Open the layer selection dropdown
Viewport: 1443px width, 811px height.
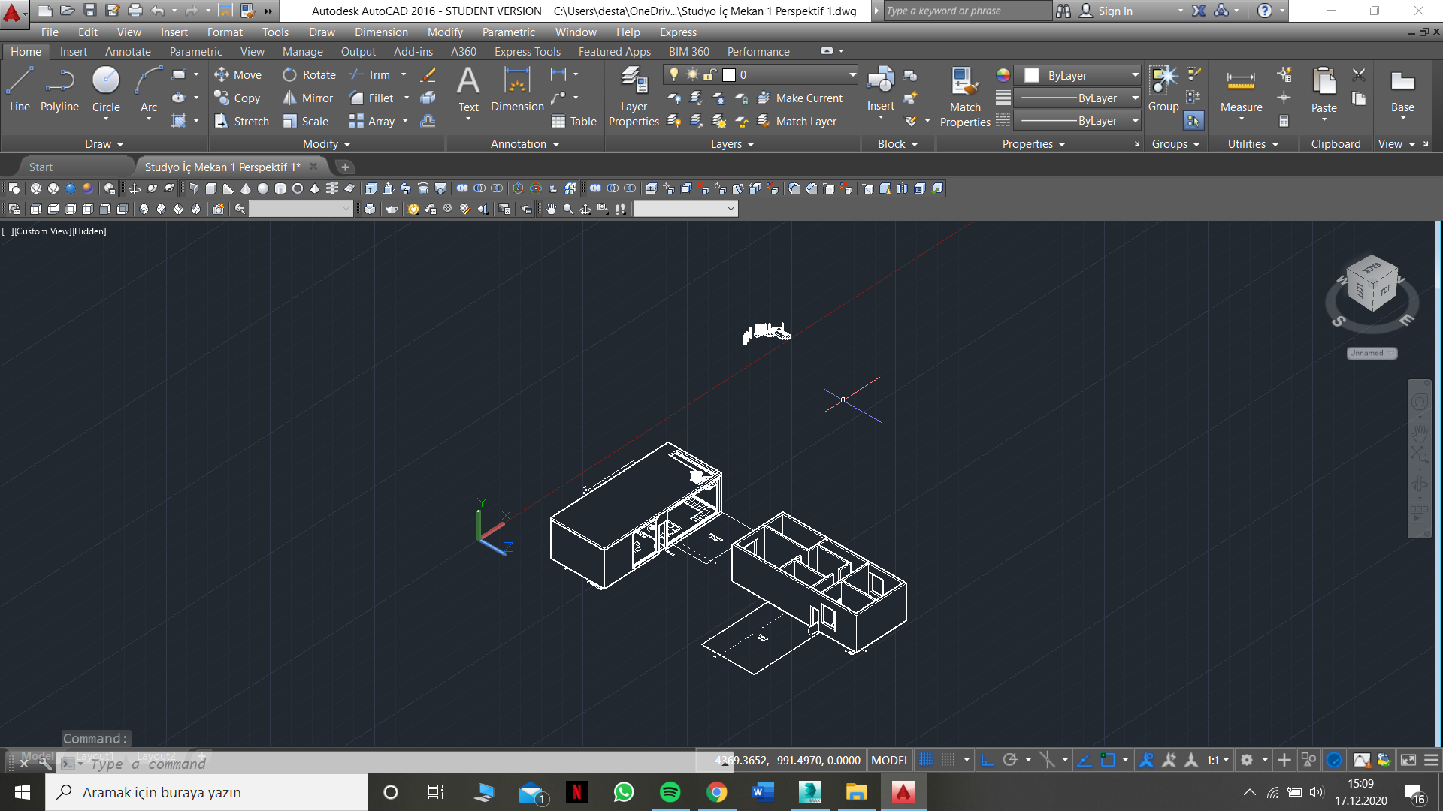tap(852, 74)
